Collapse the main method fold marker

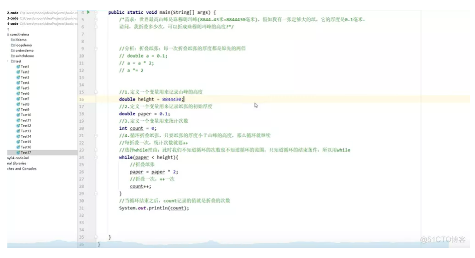click(x=96, y=12)
